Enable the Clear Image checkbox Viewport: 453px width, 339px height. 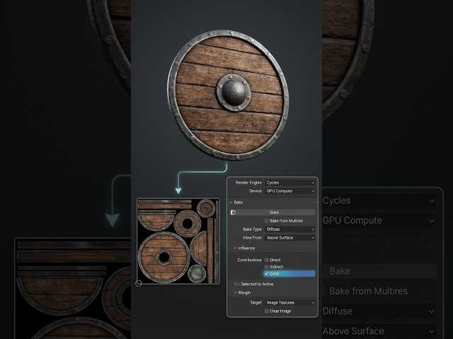[267, 311]
